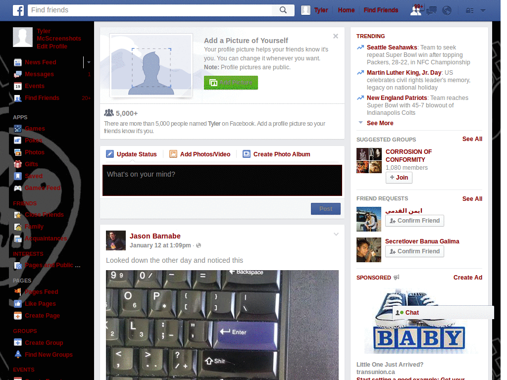Open Jason Barnabe's profile name link
The height and width of the screenshot is (380, 507).
click(x=155, y=236)
